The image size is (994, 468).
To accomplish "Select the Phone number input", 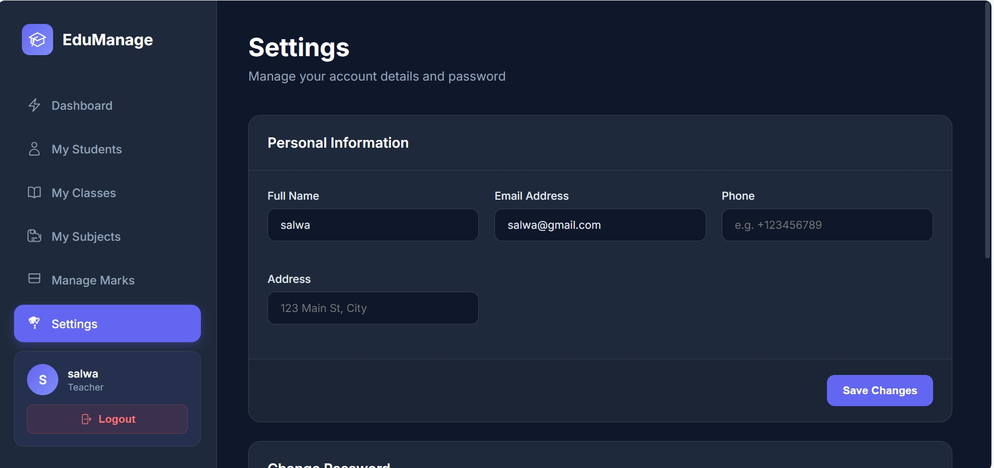I will point(826,225).
